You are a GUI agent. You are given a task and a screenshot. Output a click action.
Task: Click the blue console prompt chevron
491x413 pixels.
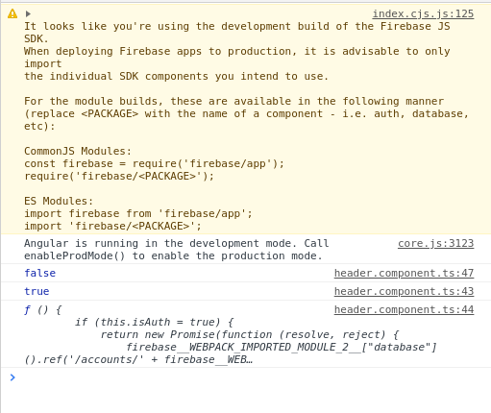click(12, 377)
